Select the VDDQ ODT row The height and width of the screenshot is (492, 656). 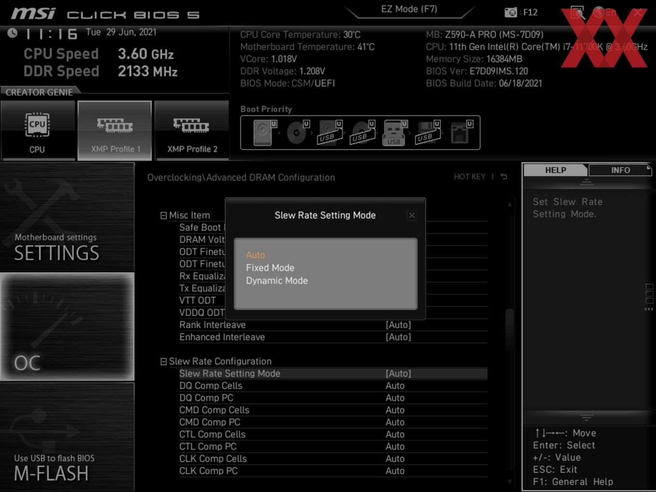[x=202, y=313]
